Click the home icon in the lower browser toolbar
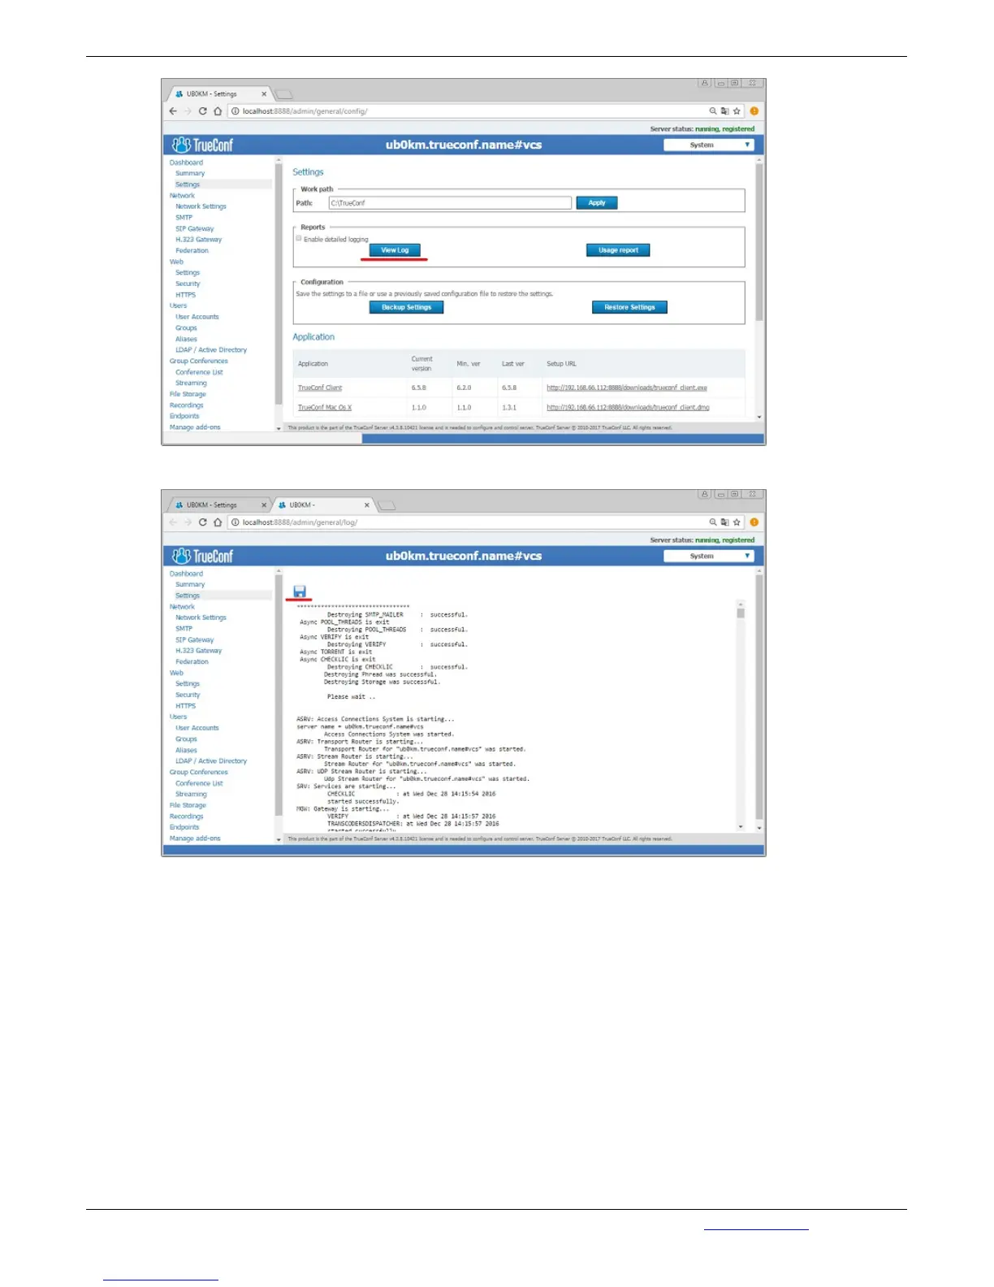The image size is (994, 1287). click(218, 522)
